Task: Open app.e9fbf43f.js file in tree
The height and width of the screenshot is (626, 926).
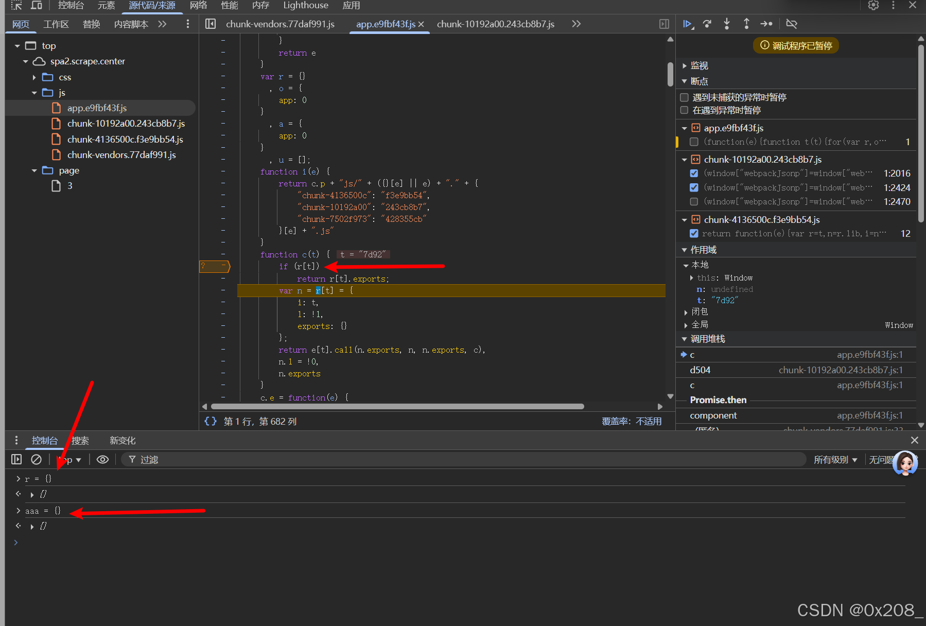Action: point(97,108)
